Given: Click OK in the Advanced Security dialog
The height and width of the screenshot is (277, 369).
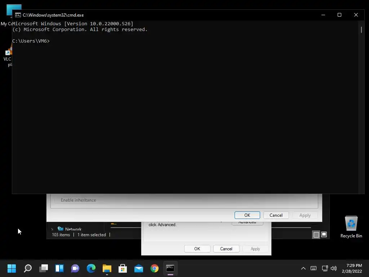Looking at the screenshot, I should 247,215.
